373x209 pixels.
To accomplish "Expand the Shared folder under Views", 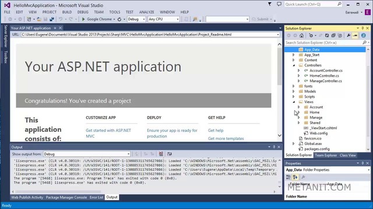I will coord(299,122).
